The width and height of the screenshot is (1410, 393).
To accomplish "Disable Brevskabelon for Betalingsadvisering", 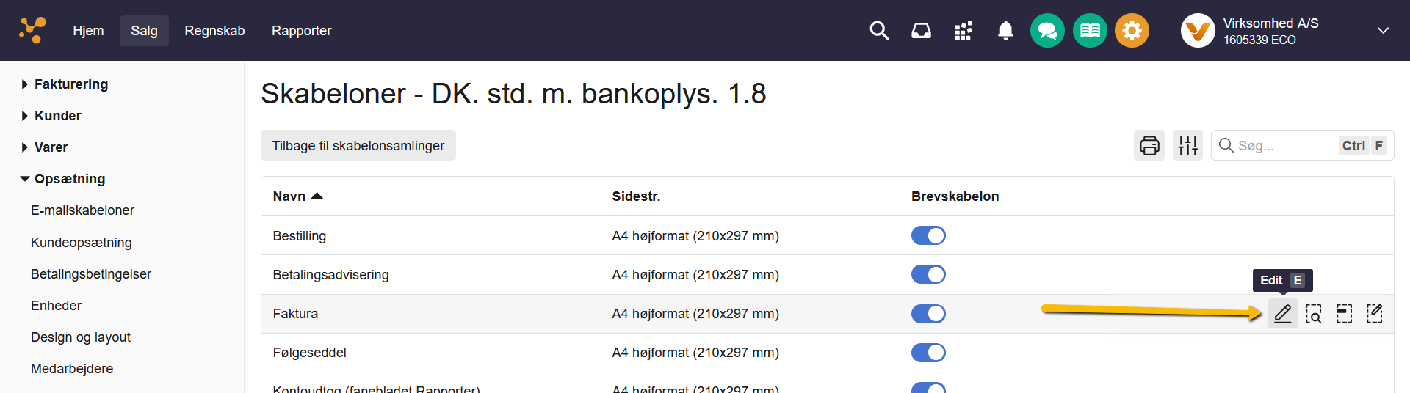I will 928,274.
